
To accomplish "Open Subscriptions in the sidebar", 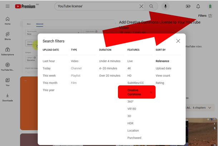I will pyautogui.click(x=8, y=51).
